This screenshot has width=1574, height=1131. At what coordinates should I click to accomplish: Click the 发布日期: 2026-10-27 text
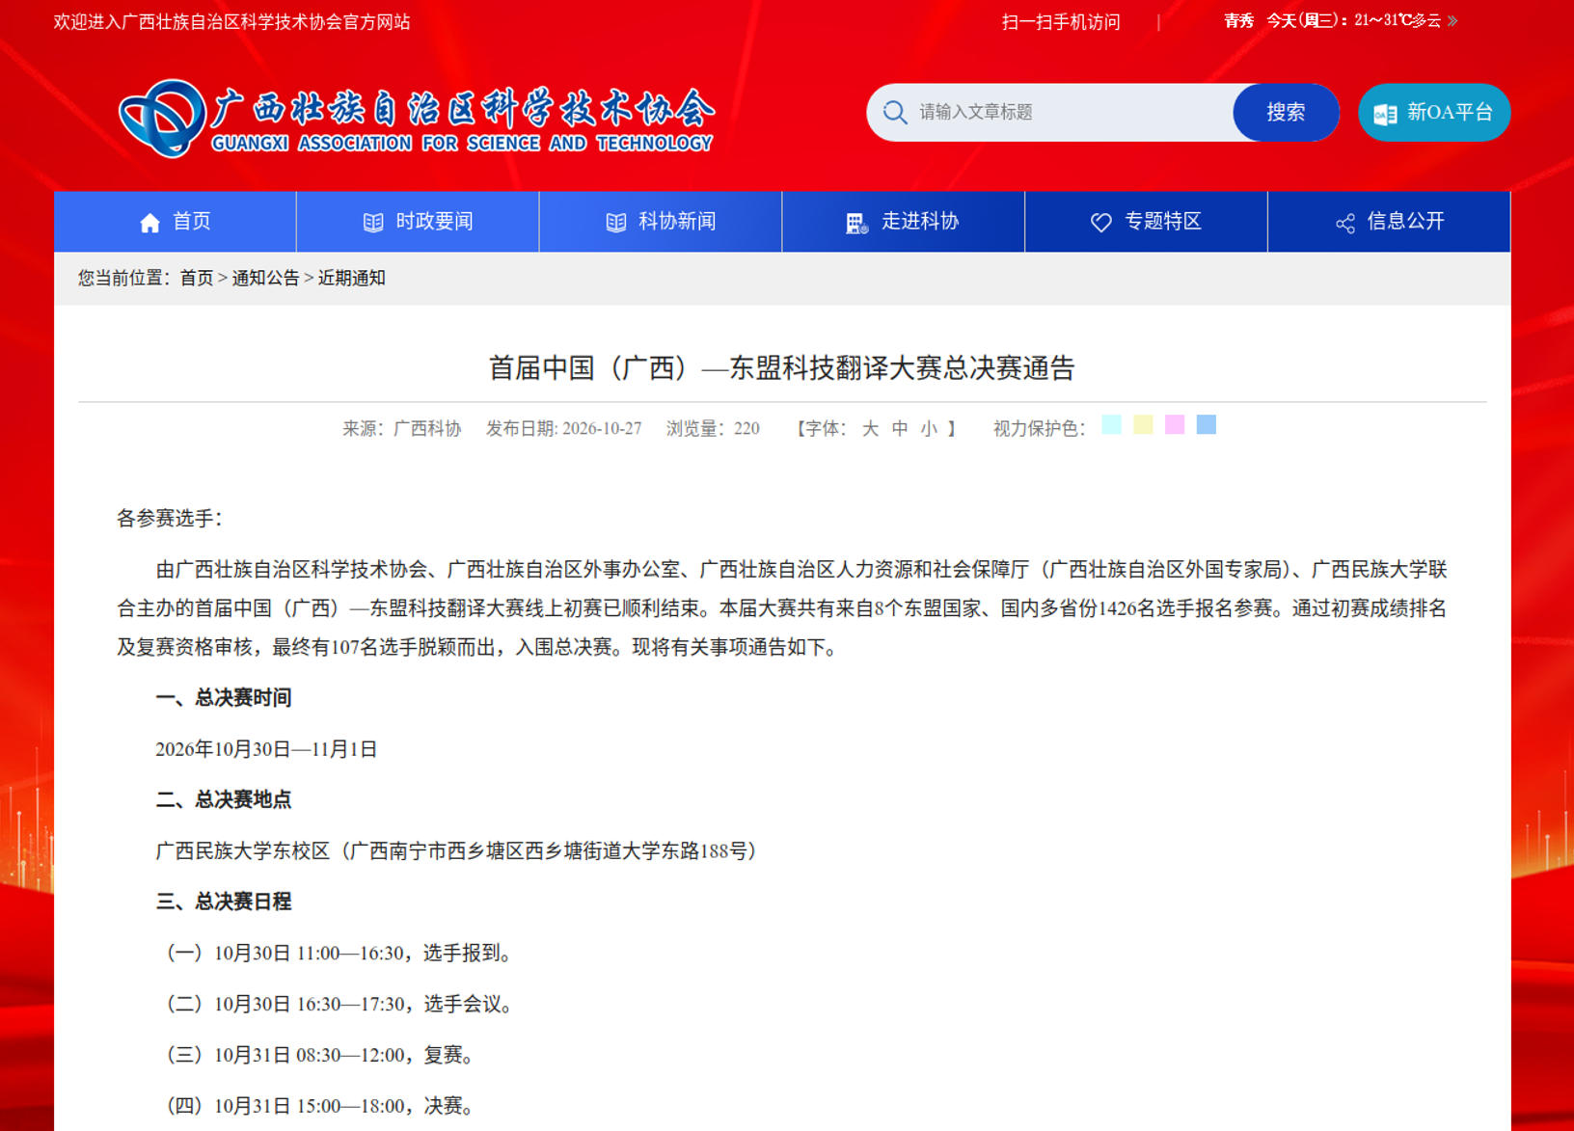coord(564,428)
